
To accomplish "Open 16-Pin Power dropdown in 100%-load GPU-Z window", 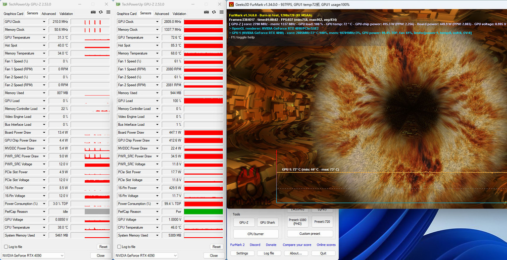I will [x=157, y=188].
